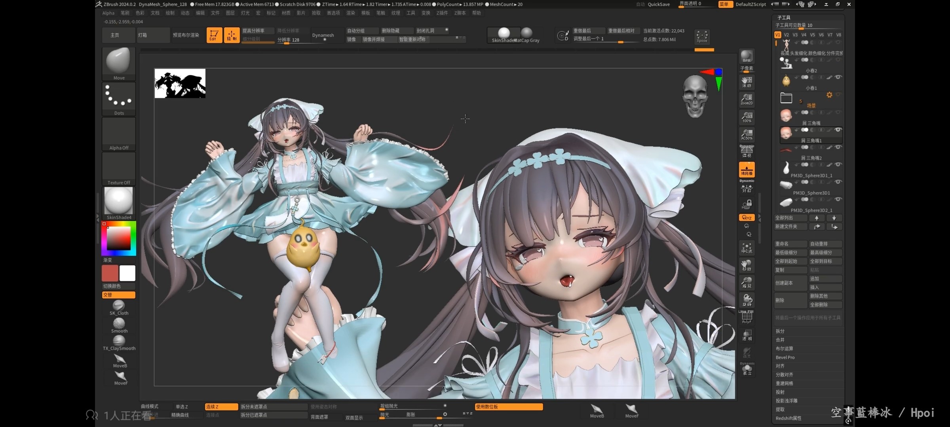Screen dimensions: 950x427
Task: Select the MoveF brush in left tray
Action: [121, 378]
